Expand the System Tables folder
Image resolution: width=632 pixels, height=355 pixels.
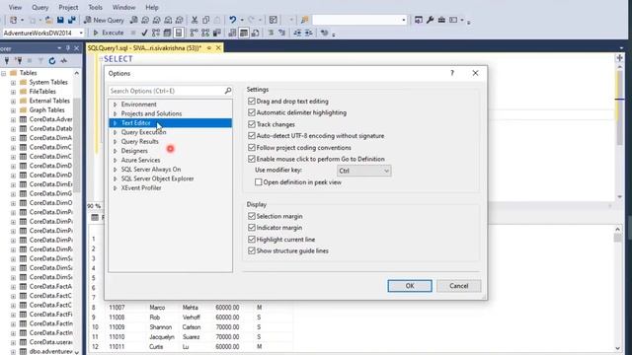(x=13, y=82)
